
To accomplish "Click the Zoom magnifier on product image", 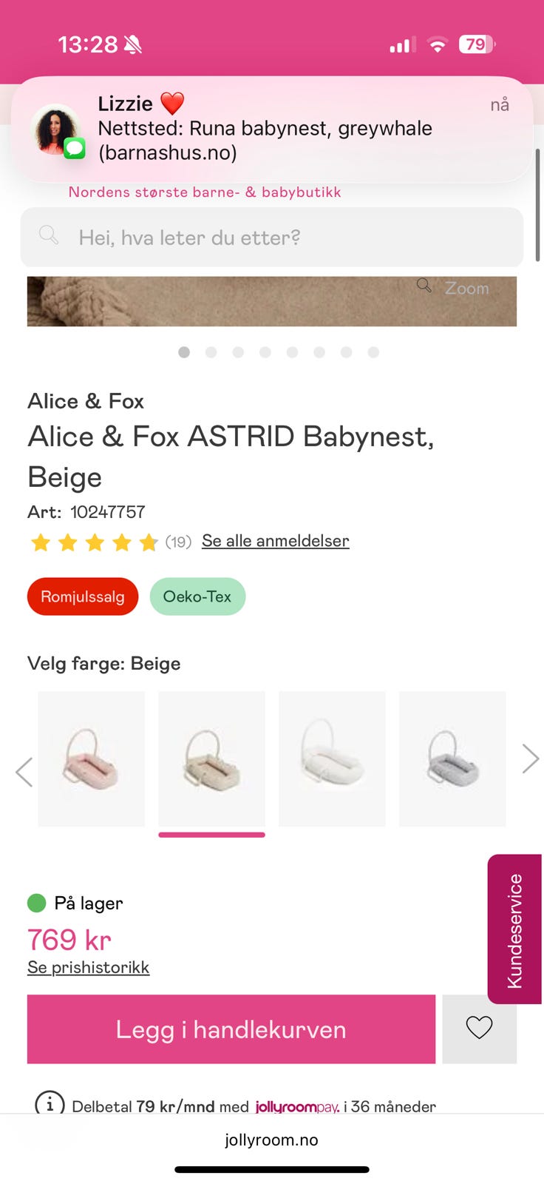I will point(424,286).
